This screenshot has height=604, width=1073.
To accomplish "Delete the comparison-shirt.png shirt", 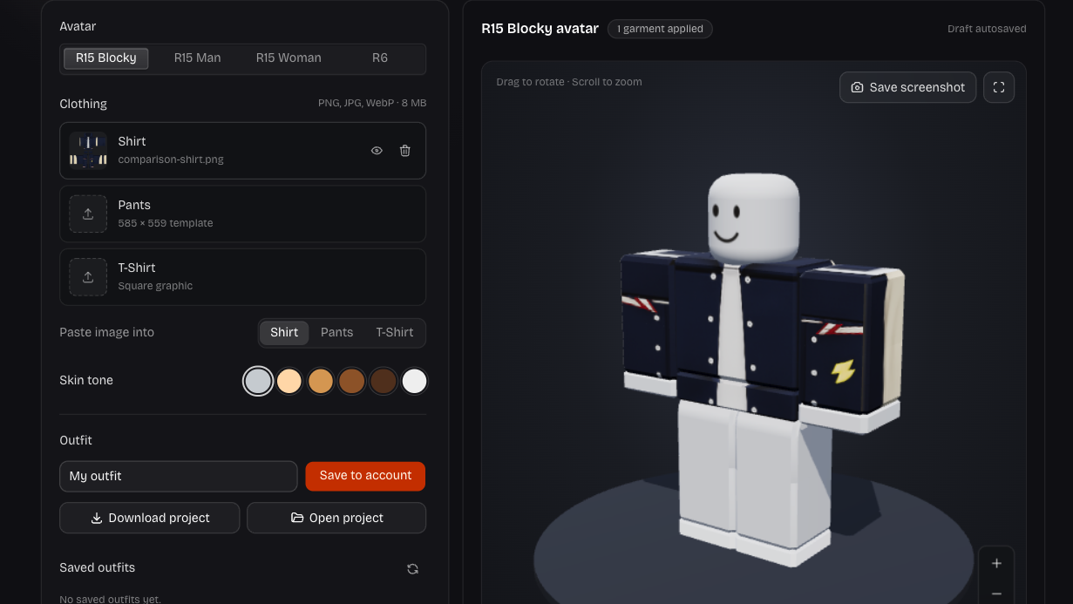I will [x=405, y=151].
